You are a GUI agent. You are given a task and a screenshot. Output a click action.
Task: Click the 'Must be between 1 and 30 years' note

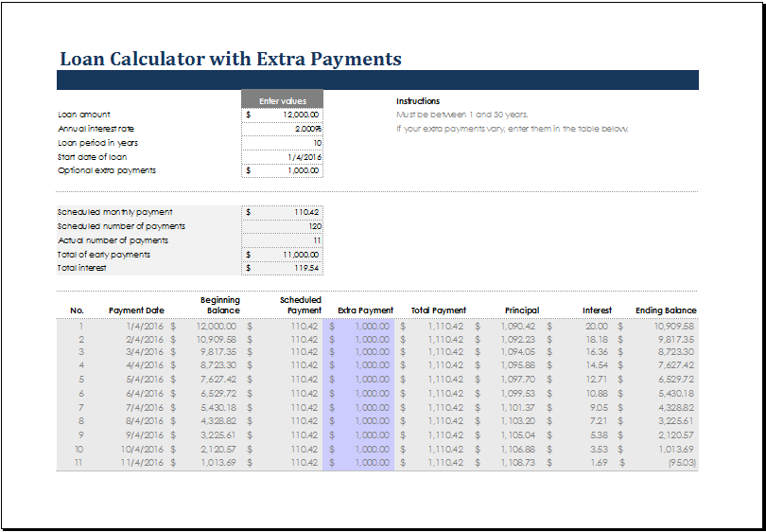(x=462, y=115)
